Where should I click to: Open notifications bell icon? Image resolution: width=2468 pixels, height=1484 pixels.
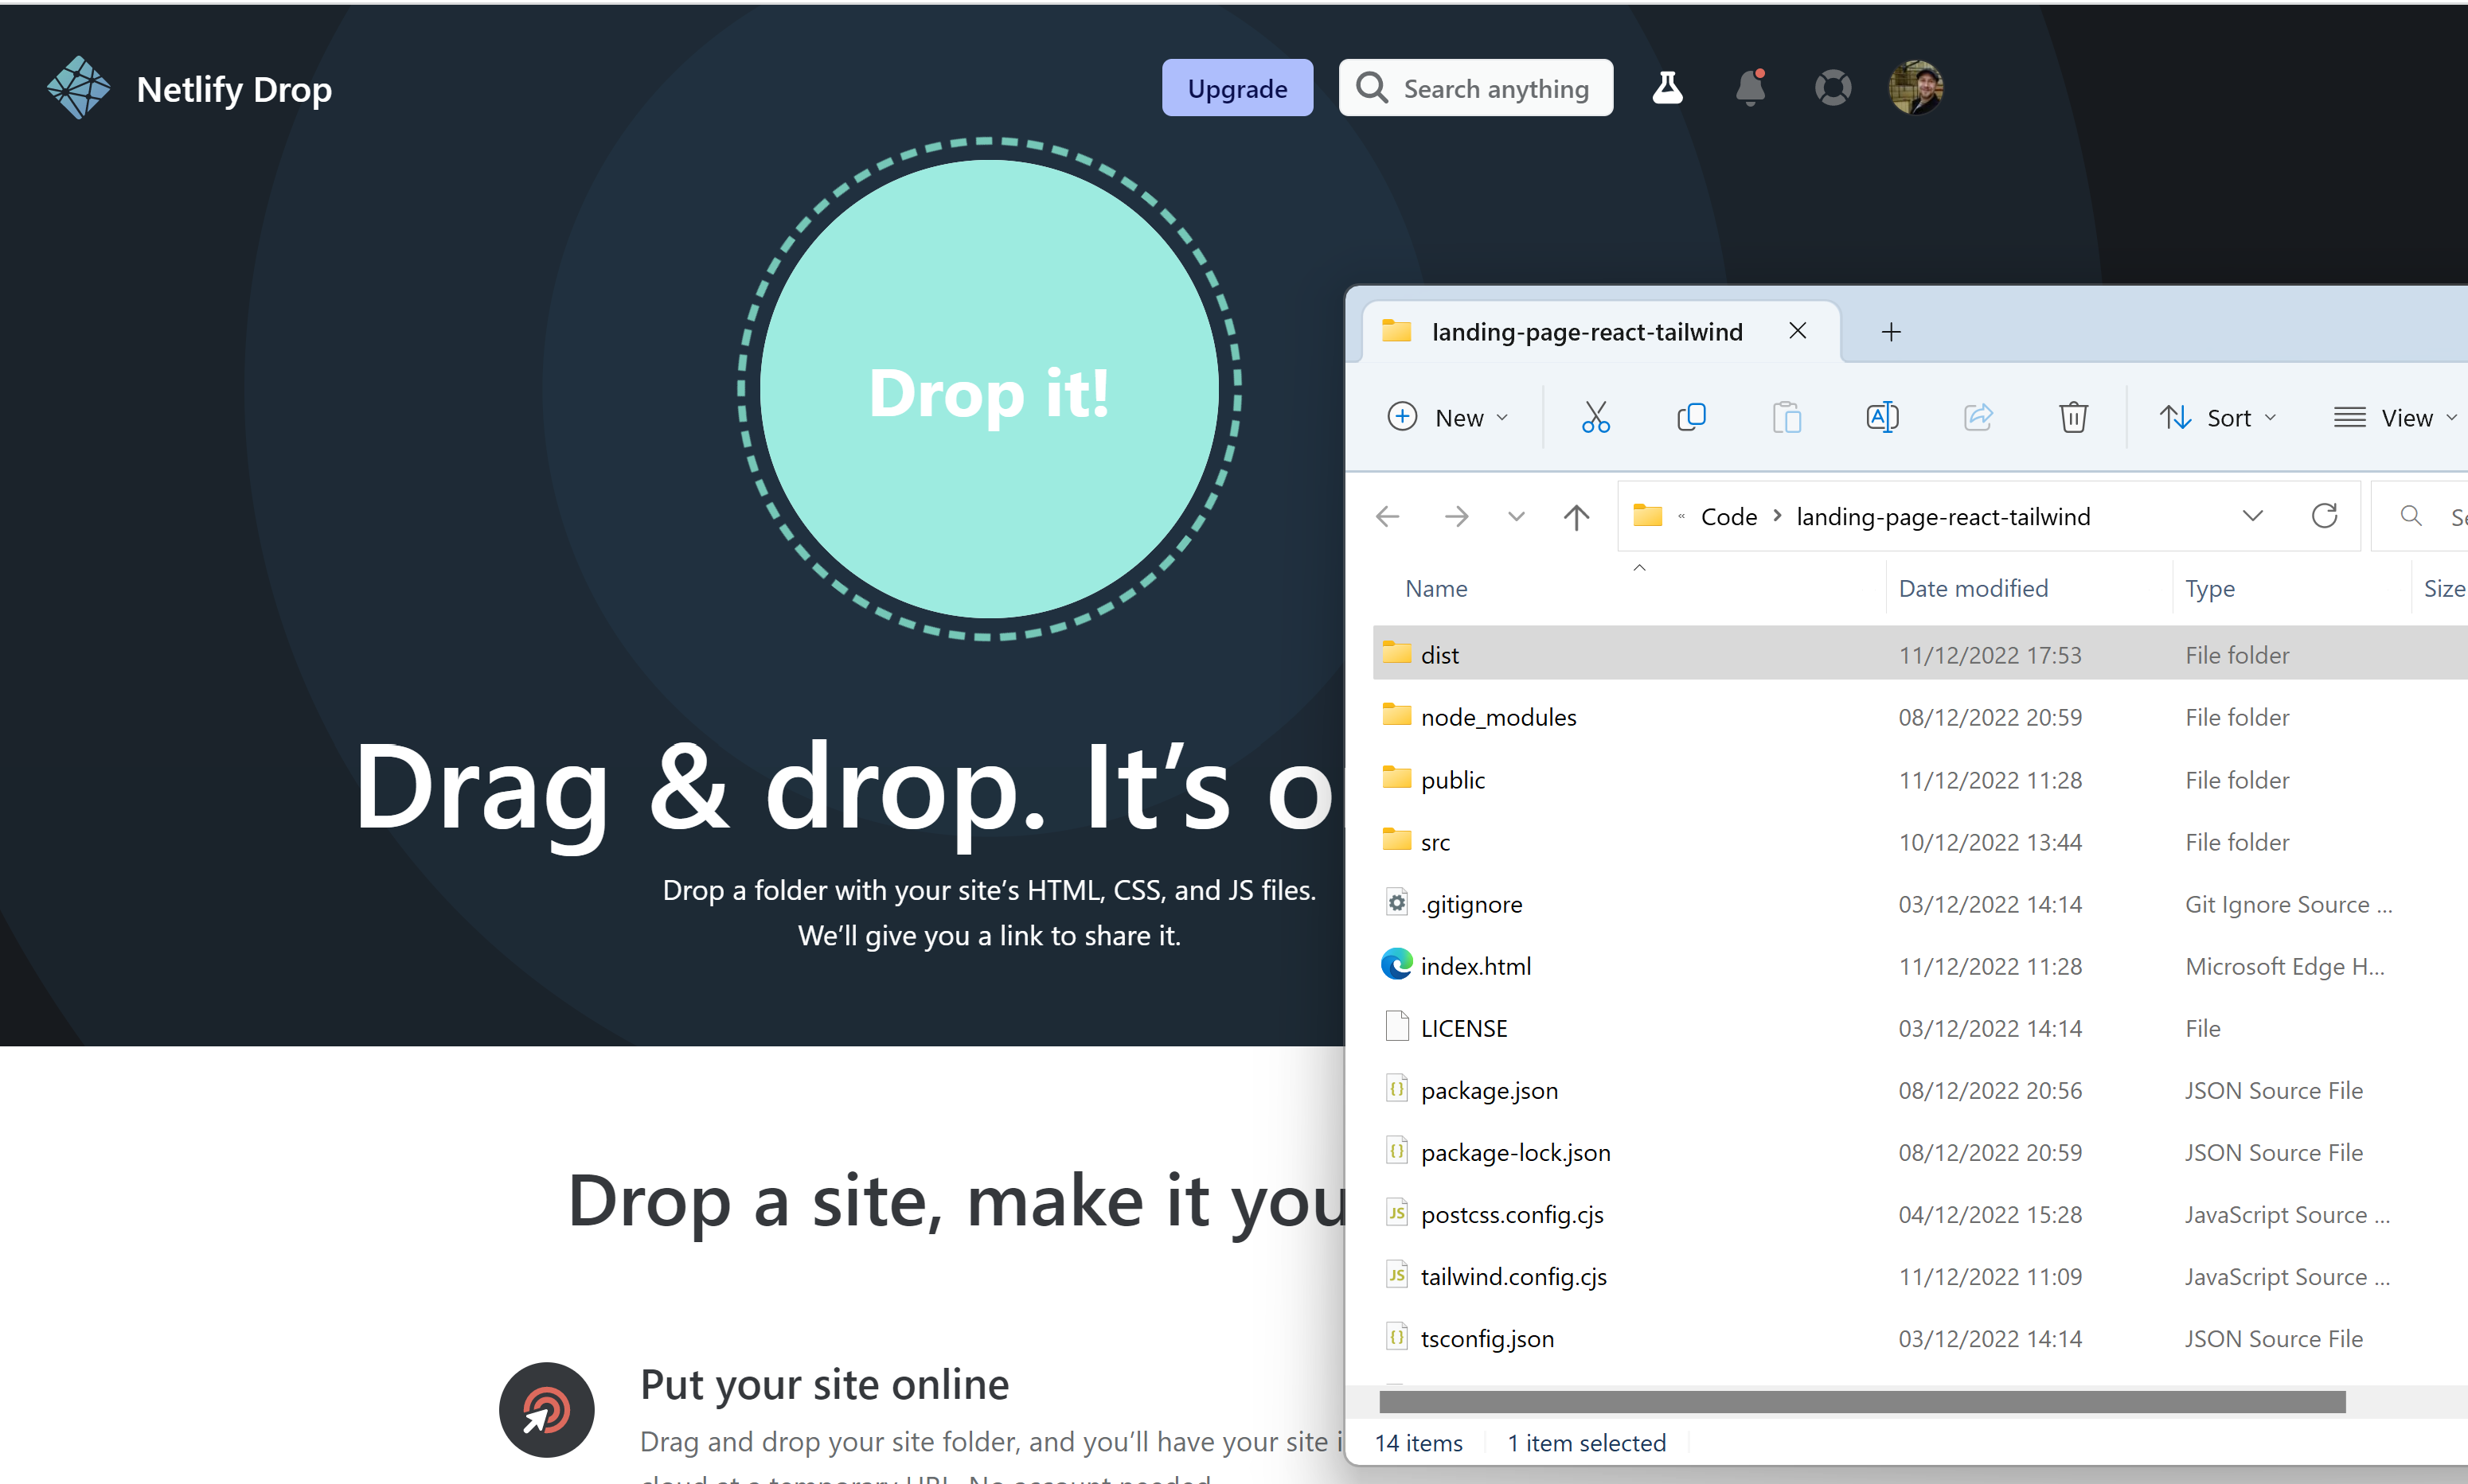[1752, 88]
